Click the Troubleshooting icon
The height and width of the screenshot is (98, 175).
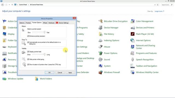click(x=4, y=72)
